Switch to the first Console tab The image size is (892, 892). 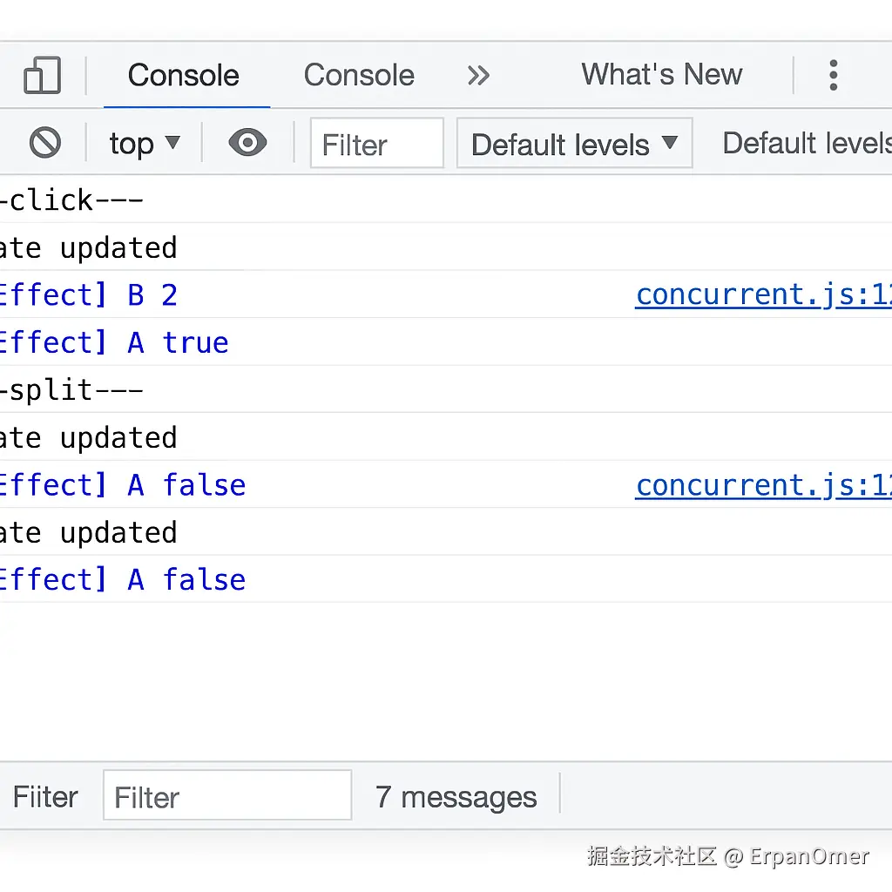(x=184, y=75)
